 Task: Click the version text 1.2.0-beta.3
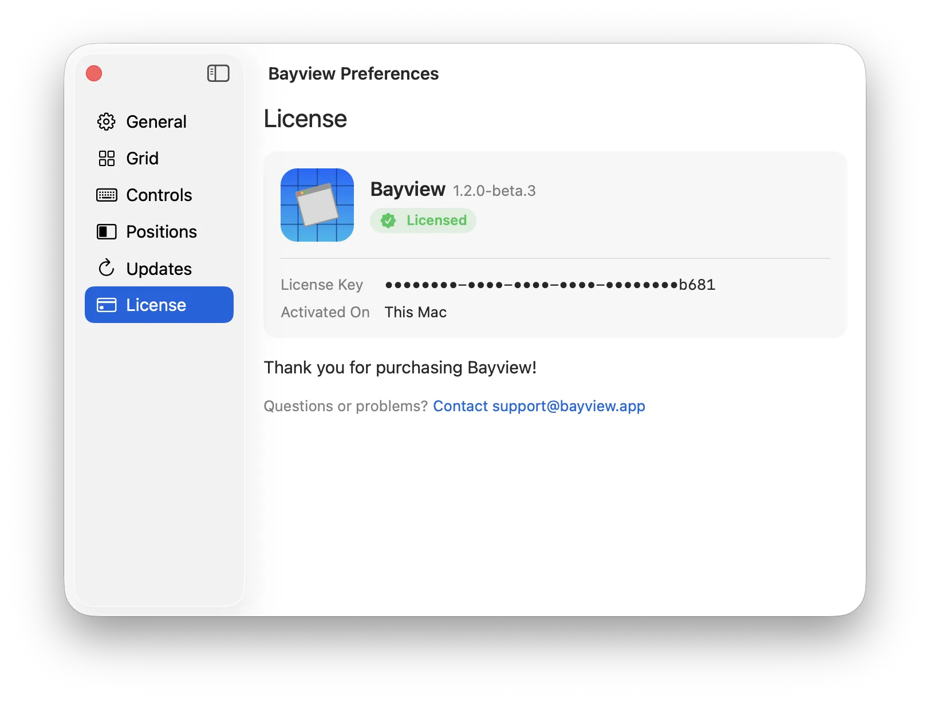click(x=494, y=191)
